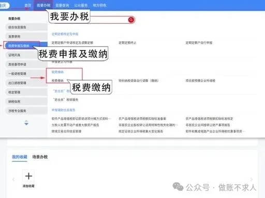This screenshot has width=265, height=198.
Task: Click into the search input field
Action: coord(109,20)
